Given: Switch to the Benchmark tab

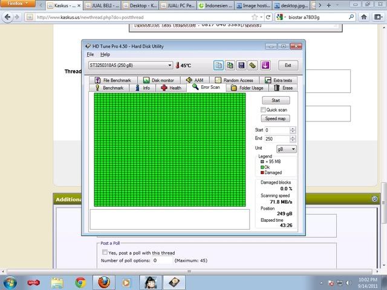Looking at the screenshot, I should [109, 88].
